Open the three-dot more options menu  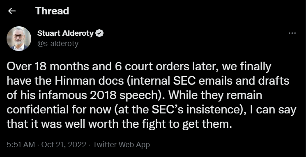[x=292, y=33]
